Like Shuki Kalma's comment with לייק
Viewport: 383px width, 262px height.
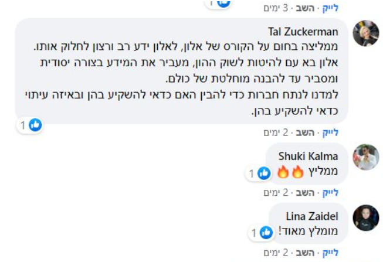pos(331,192)
